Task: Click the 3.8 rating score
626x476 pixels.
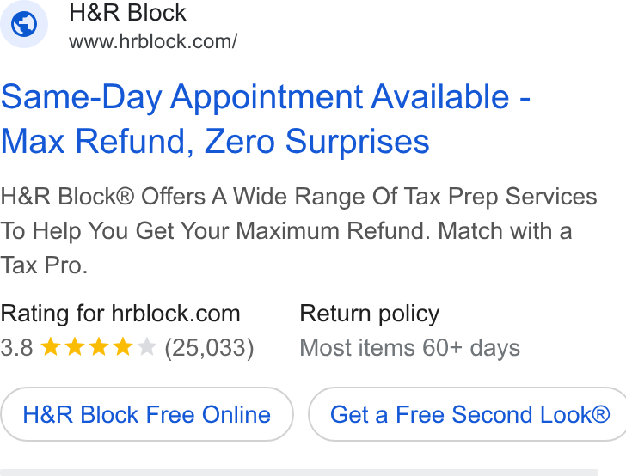Action: (x=17, y=347)
